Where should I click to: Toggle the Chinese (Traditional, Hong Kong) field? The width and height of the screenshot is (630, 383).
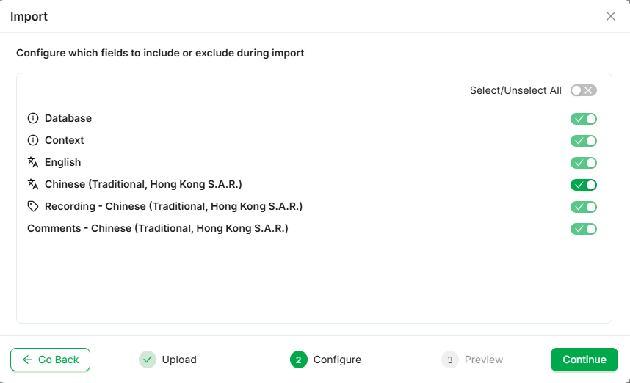click(x=584, y=185)
